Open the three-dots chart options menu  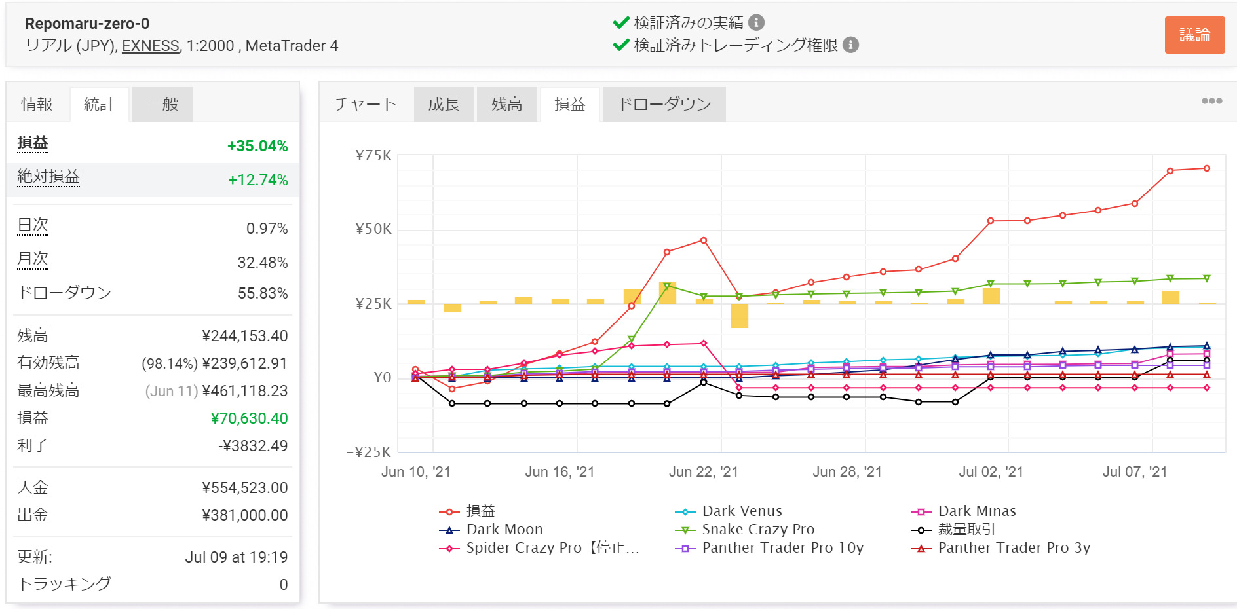pyautogui.click(x=1211, y=101)
